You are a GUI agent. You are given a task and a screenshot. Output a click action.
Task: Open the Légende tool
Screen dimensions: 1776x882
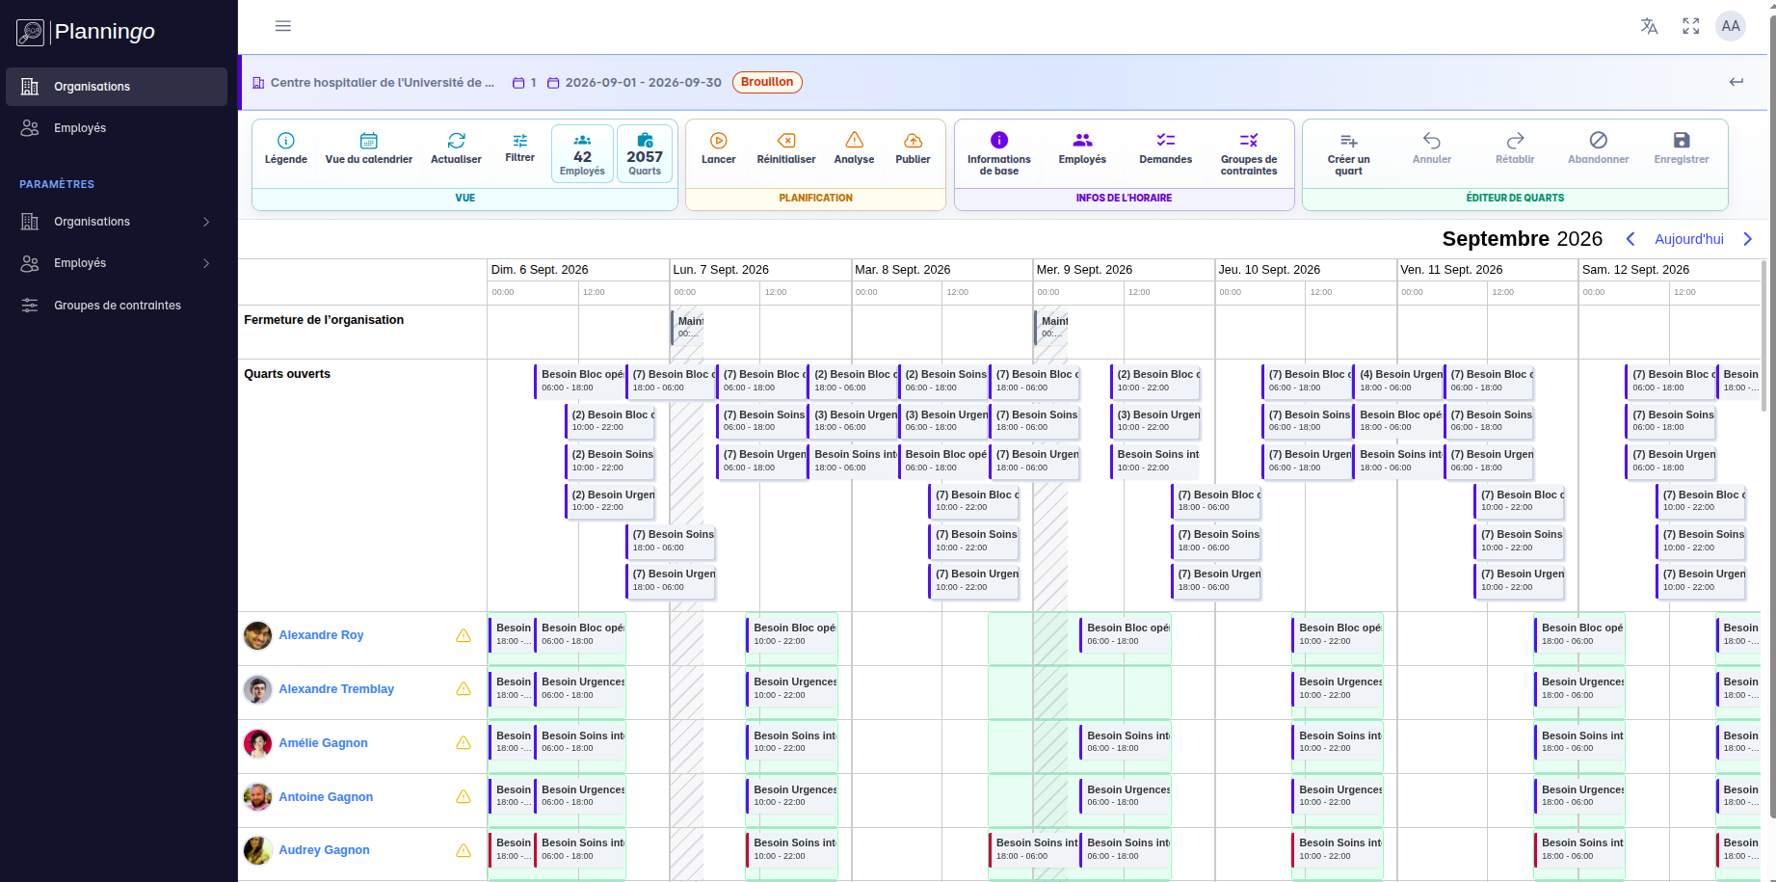(286, 149)
